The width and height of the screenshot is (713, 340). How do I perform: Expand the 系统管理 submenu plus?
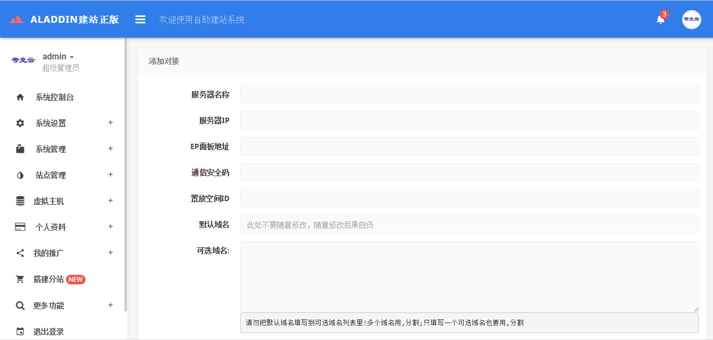click(x=111, y=149)
